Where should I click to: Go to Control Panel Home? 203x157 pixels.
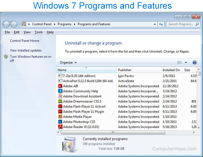click(x=24, y=41)
